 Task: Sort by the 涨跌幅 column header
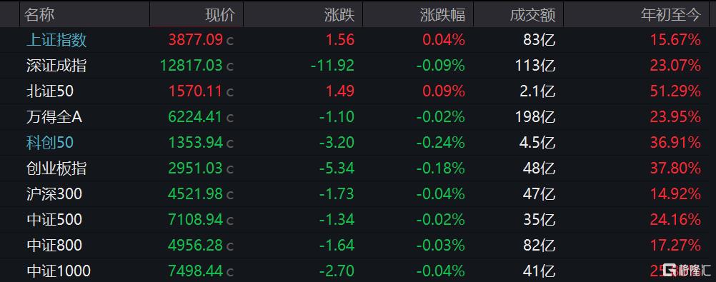442,14
